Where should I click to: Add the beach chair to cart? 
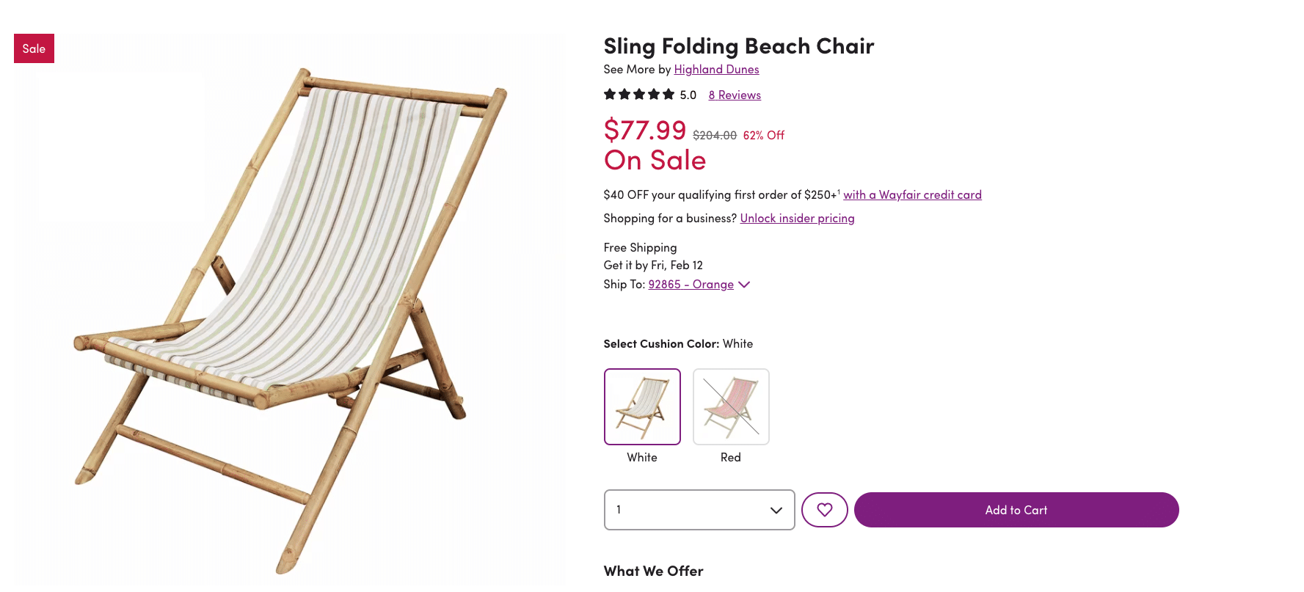(1016, 510)
